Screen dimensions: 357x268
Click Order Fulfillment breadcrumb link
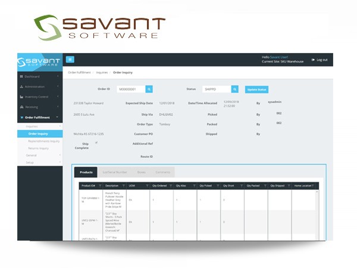[x=79, y=73]
